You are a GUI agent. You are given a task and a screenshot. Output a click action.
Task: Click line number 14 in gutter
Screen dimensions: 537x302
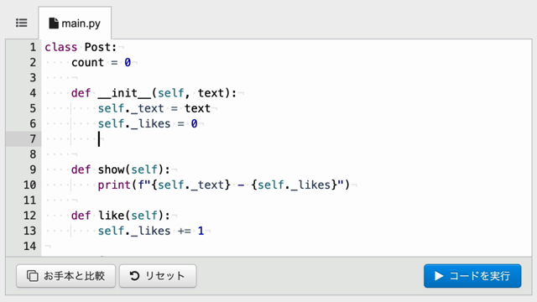click(x=30, y=246)
